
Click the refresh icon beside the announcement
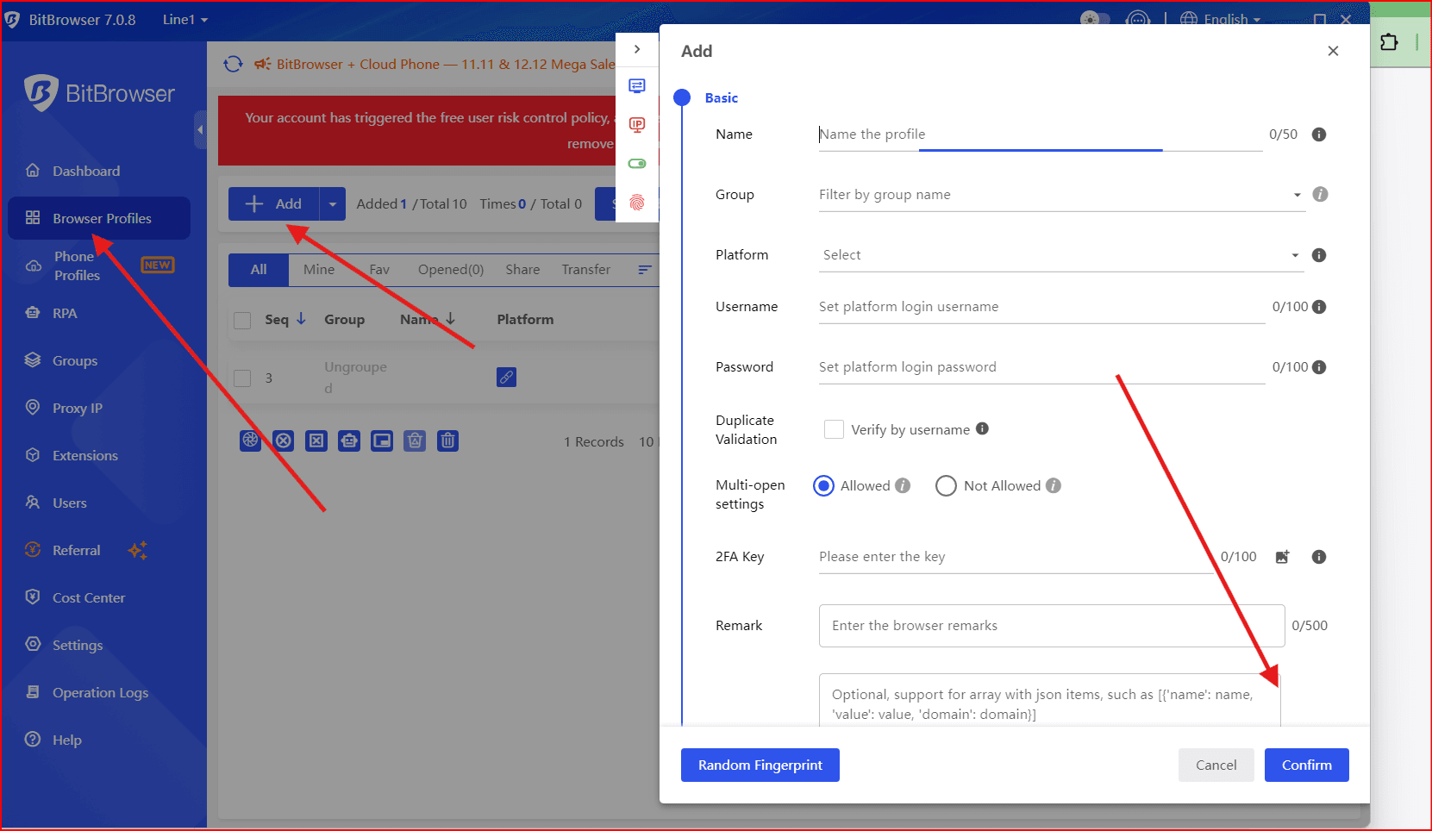[233, 65]
